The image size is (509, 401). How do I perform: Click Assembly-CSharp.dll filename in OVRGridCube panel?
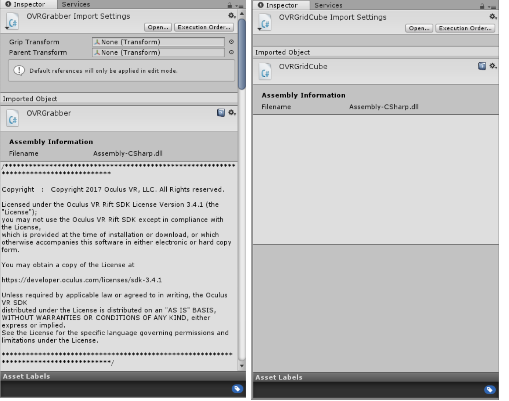(384, 107)
